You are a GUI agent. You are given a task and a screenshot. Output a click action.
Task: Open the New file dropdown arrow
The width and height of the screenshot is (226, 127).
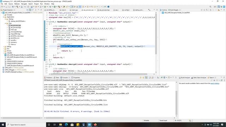(4, 7)
